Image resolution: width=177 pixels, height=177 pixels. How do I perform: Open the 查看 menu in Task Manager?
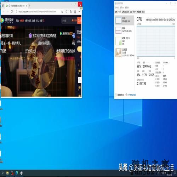pyautogui.click(x=127, y=7)
